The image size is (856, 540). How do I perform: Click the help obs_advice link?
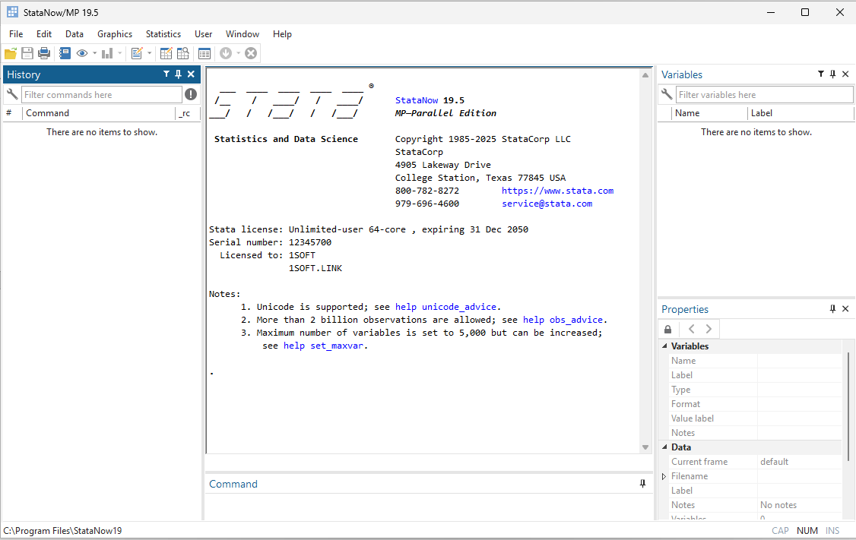click(x=563, y=320)
